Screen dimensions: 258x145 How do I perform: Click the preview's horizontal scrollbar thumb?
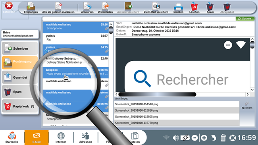point(157,95)
